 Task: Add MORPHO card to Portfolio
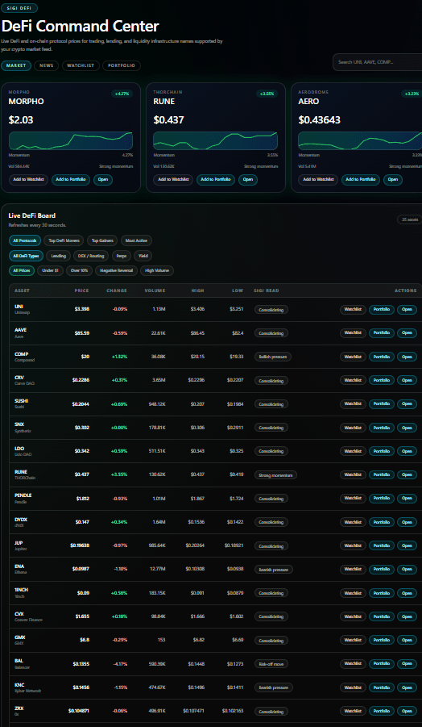coord(71,179)
